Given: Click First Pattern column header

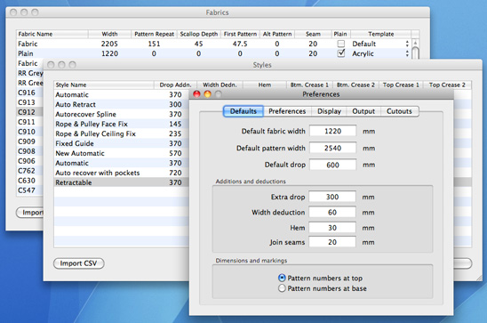Looking at the screenshot, I should pos(240,34).
